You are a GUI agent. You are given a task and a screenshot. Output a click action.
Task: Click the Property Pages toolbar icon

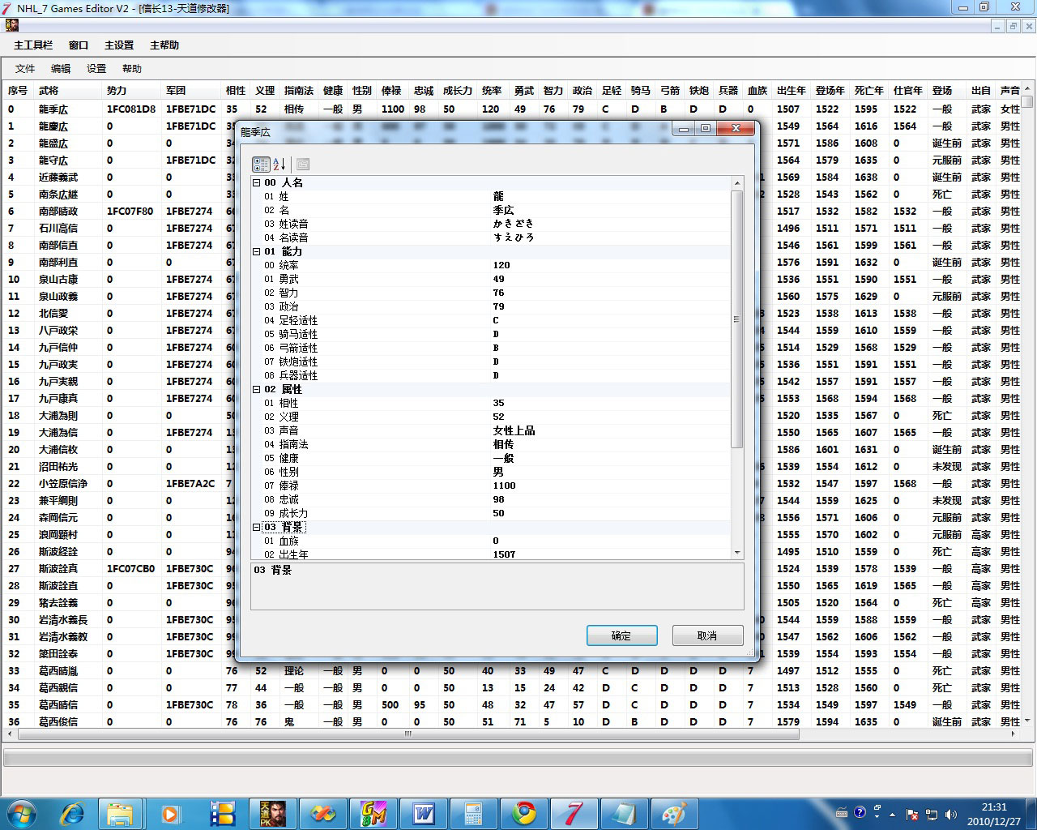[x=303, y=165]
